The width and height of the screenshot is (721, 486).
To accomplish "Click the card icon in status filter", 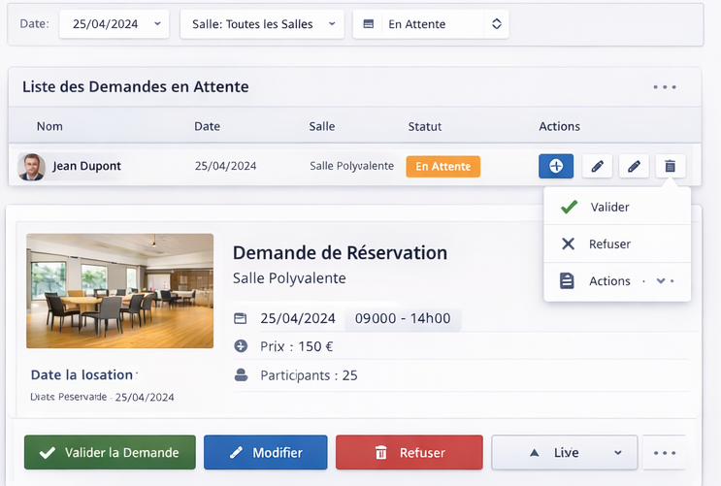I will [x=369, y=24].
